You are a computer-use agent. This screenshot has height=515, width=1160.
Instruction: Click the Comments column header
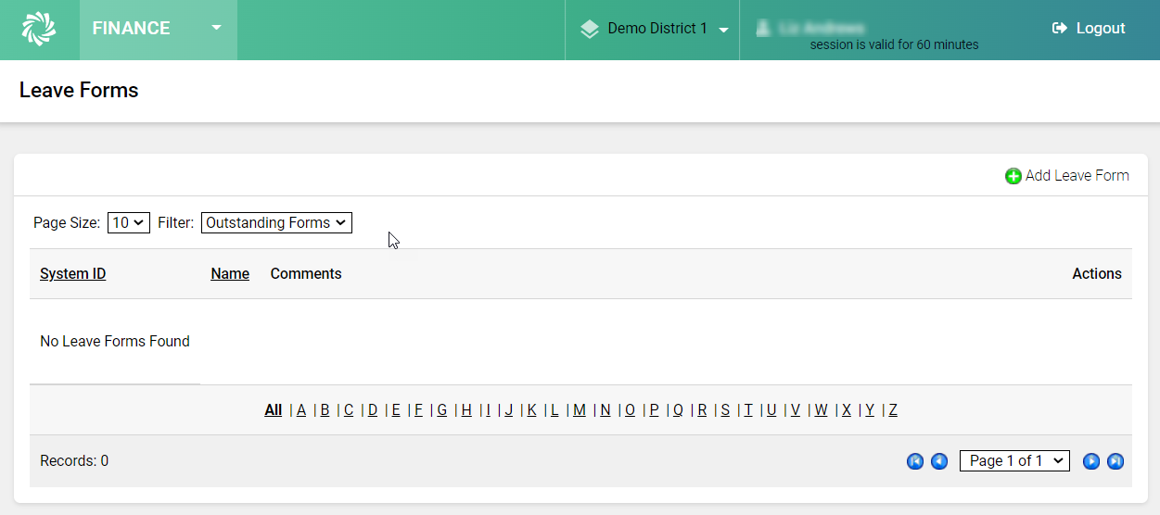(306, 274)
